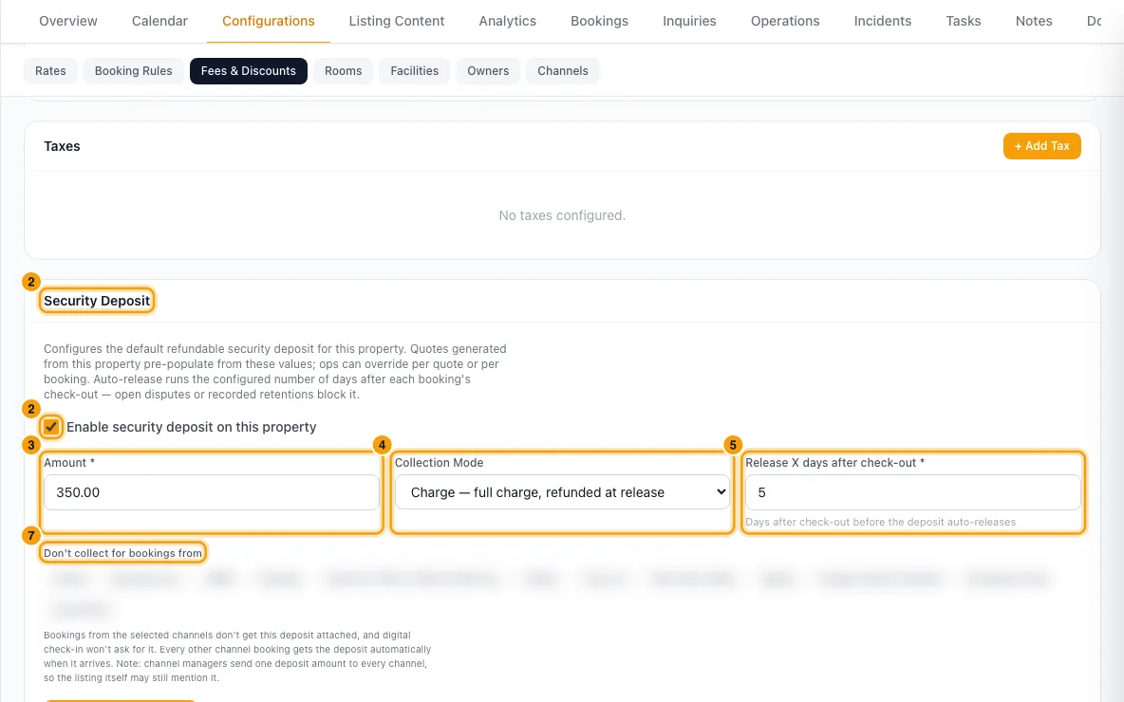The height and width of the screenshot is (702, 1124).
Task: Open the Booking Rules sub-tab
Action: [x=133, y=71]
